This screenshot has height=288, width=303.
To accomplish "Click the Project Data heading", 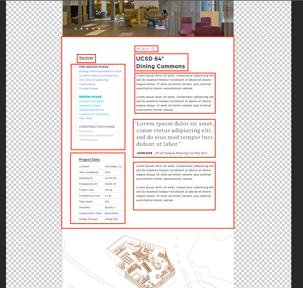I will click(x=89, y=159).
